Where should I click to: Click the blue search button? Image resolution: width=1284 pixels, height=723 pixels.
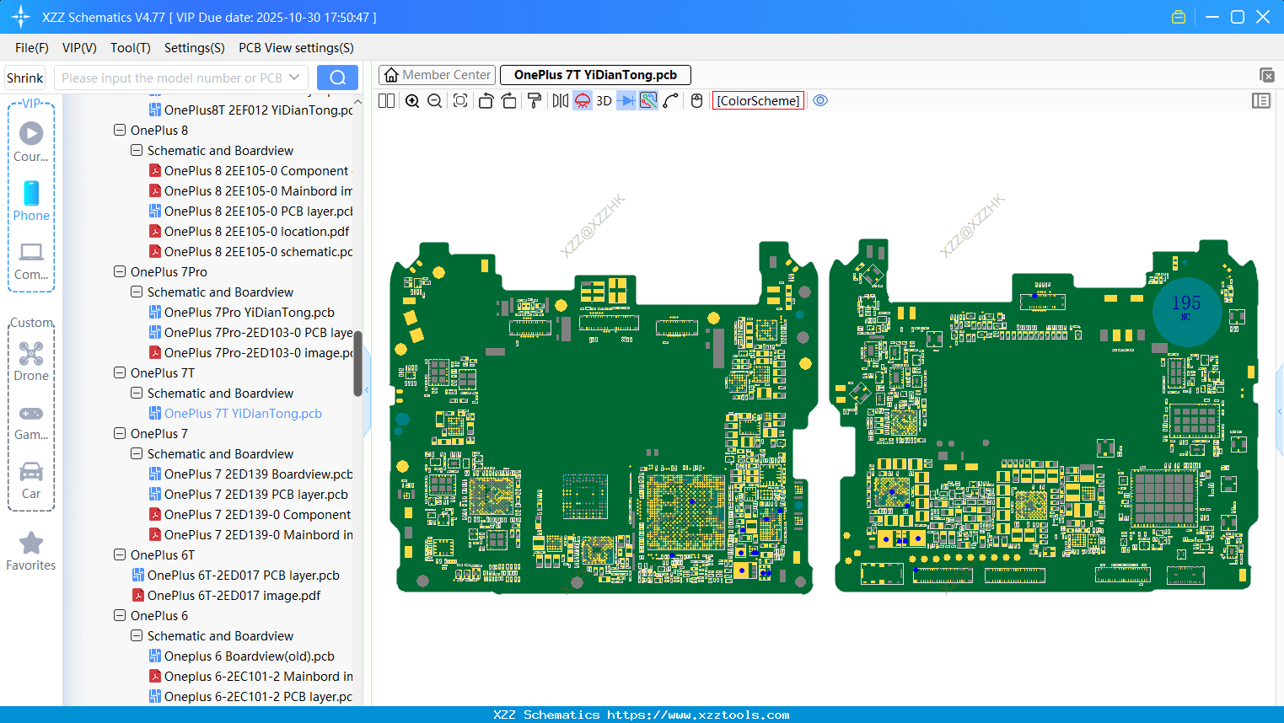click(x=337, y=78)
